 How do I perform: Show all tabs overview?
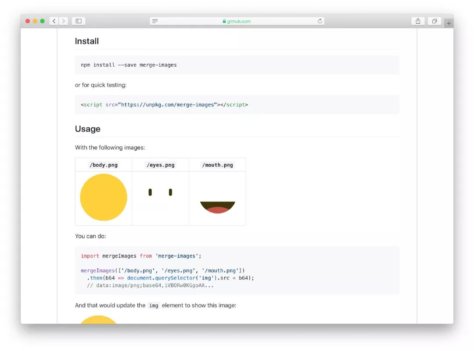point(434,21)
